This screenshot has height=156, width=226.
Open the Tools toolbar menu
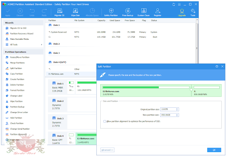193,12
